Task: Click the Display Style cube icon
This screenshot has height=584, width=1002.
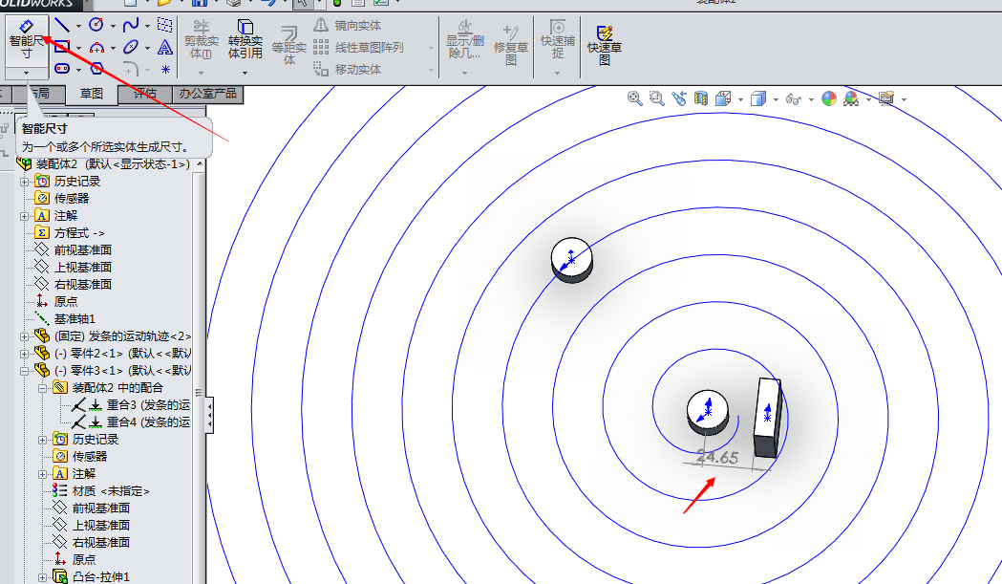Action: pyautogui.click(x=758, y=98)
